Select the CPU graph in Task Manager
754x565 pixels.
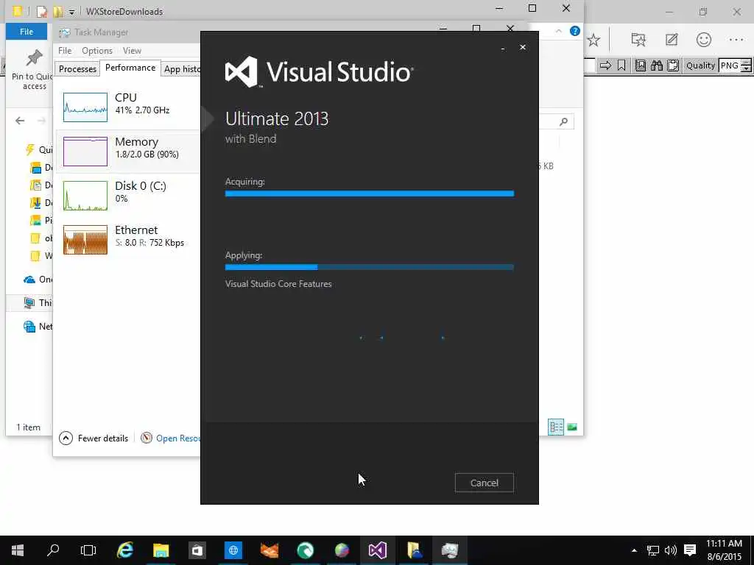tap(85, 107)
